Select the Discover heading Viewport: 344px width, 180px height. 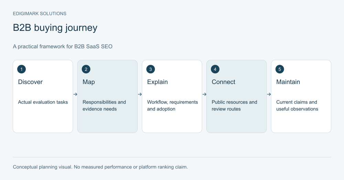click(x=30, y=82)
